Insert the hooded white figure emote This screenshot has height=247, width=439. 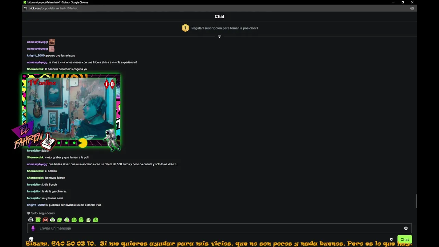(x=31, y=220)
